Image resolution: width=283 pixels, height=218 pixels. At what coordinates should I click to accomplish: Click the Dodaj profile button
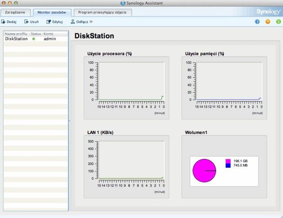tap(9, 22)
